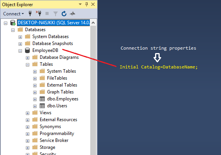Select Graph Tables in the tree

tap(60, 92)
